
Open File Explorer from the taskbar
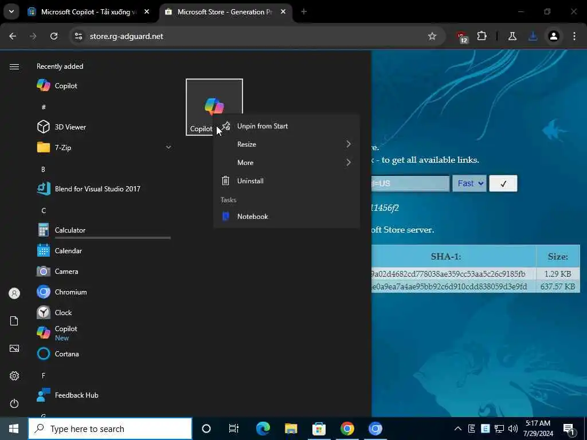coord(291,429)
